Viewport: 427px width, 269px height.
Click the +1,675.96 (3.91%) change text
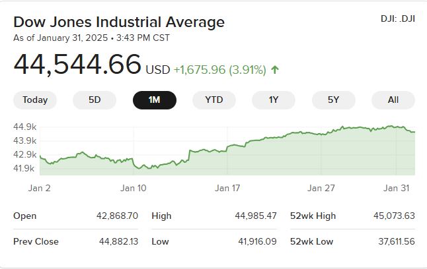(x=220, y=70)
